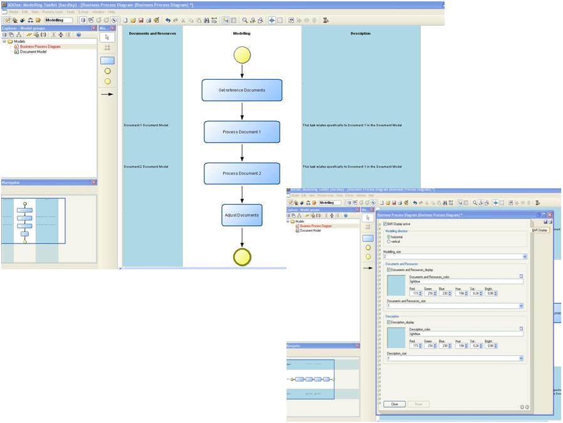This screenshot has width=563, height=423.
Task: Click the New model icon in flowchart window toolbar
Action: (x=125, y=21)
